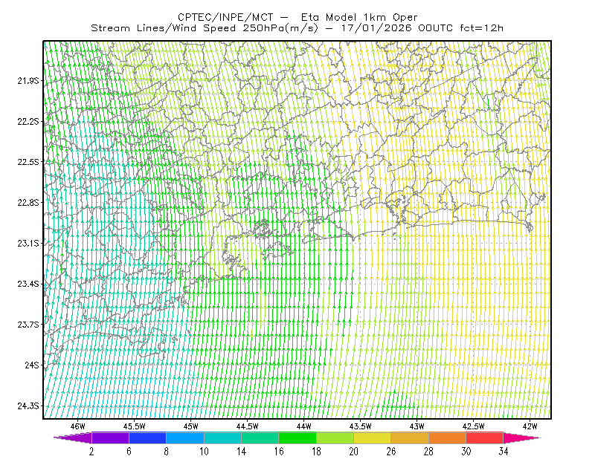
Task: Click the latitude label 21.9S
Action: [28, 81]
